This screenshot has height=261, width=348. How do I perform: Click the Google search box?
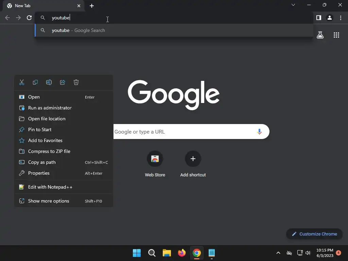point(191,132)
